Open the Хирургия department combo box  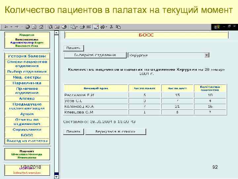pyautogui.click(x=169, y=55)
